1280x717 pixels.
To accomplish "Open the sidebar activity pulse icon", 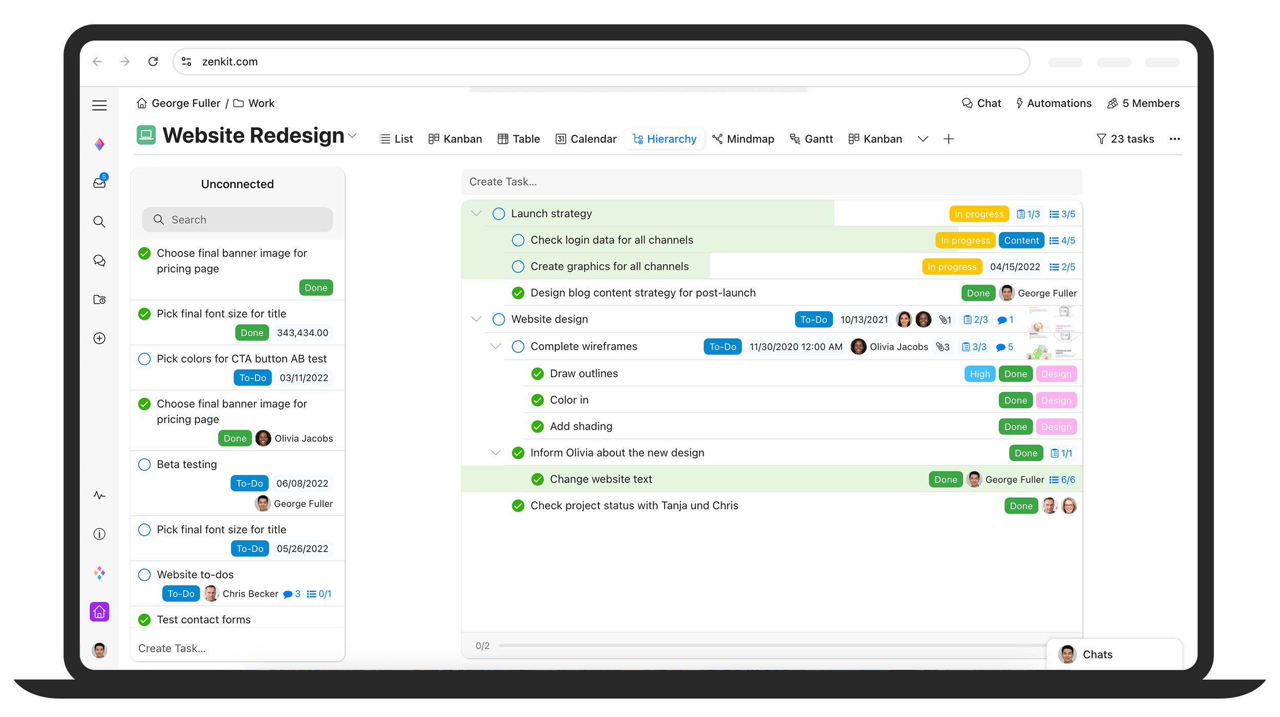I will pyautogui.click(x=99, y=495).
